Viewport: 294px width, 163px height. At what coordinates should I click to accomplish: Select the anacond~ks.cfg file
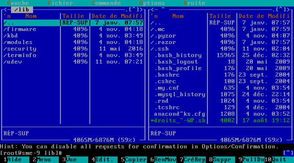click(220, 114)
